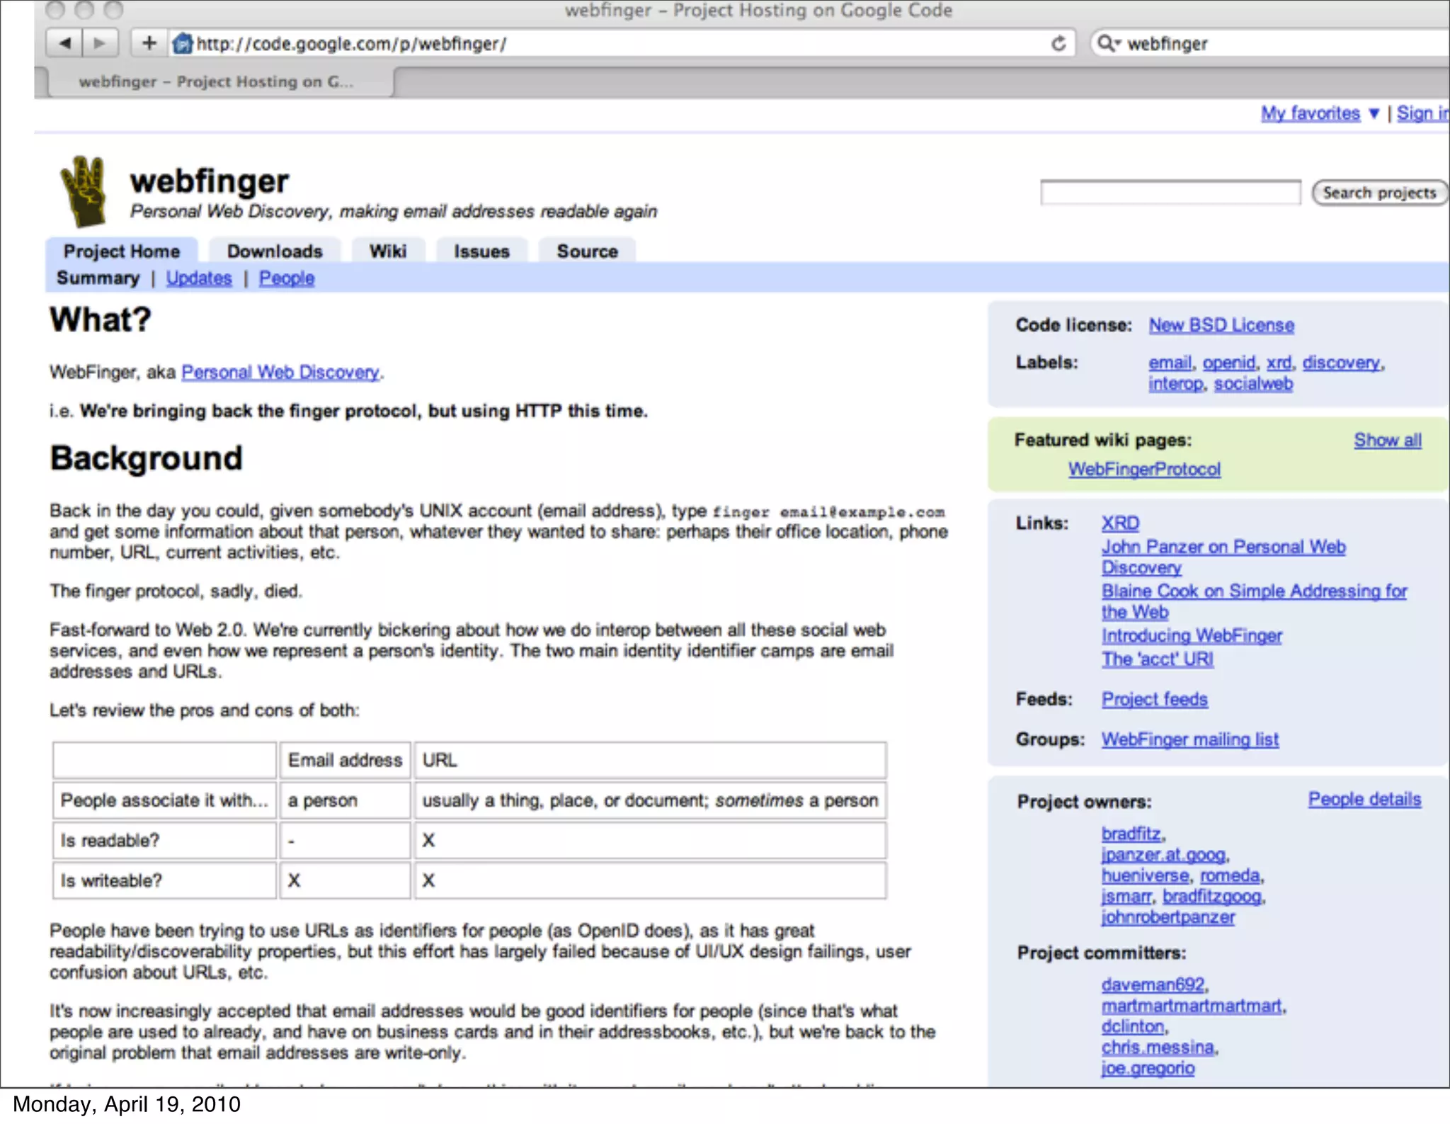Click the reload page icon in address bar
This screenshot has height=1124, width=1450.
(x=1058, y=43)
